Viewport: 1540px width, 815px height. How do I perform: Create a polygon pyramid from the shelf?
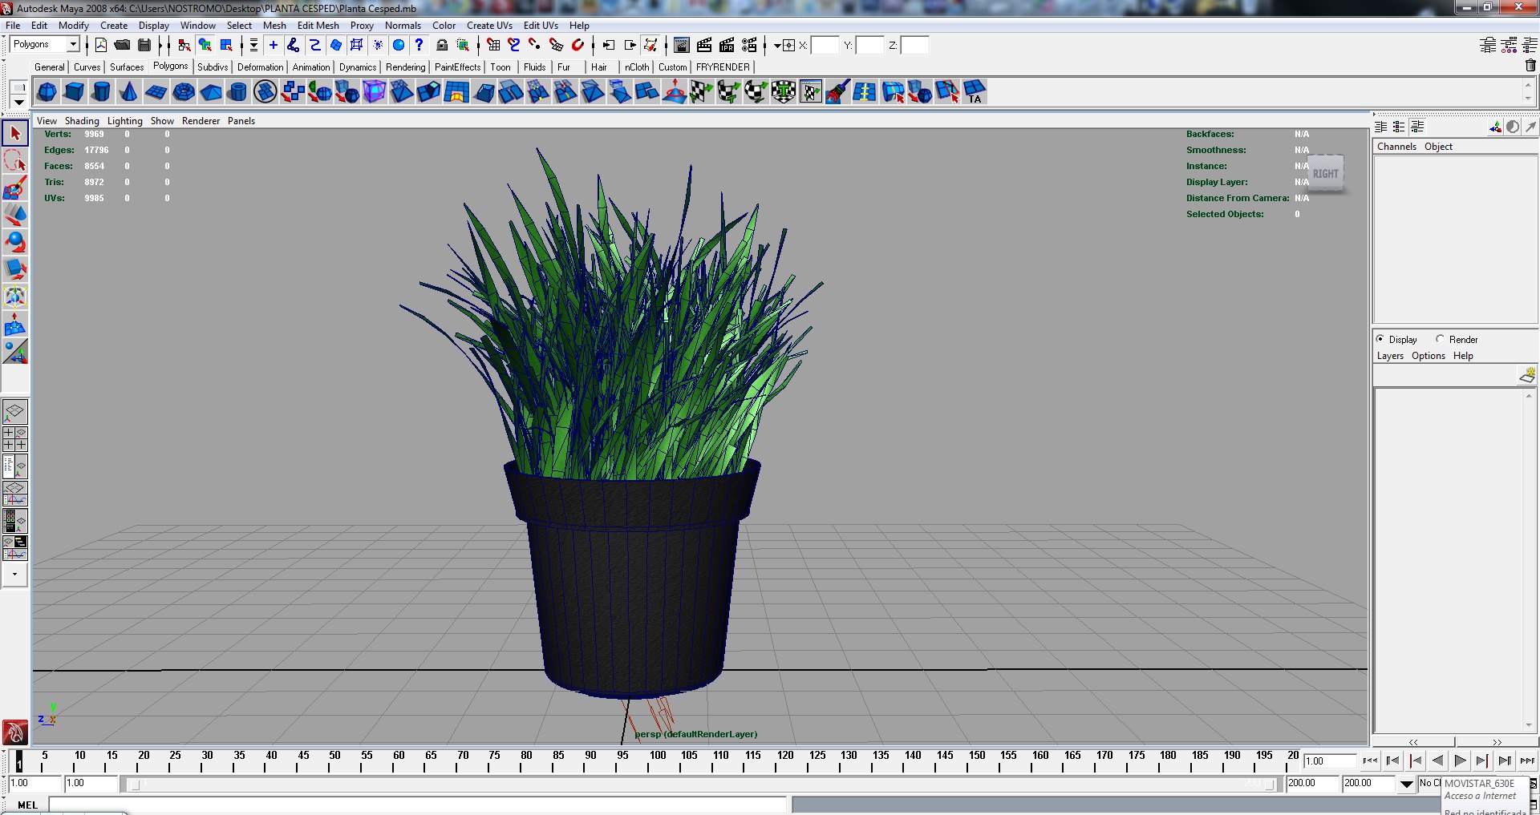[x=211, y=92]
